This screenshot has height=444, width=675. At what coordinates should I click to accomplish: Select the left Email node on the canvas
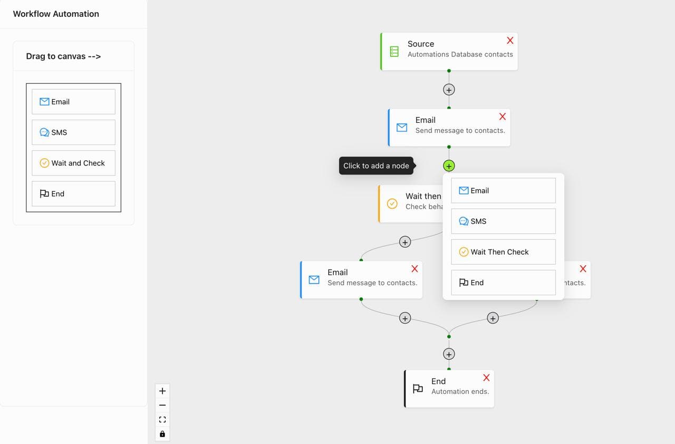[x=361, y=279]
